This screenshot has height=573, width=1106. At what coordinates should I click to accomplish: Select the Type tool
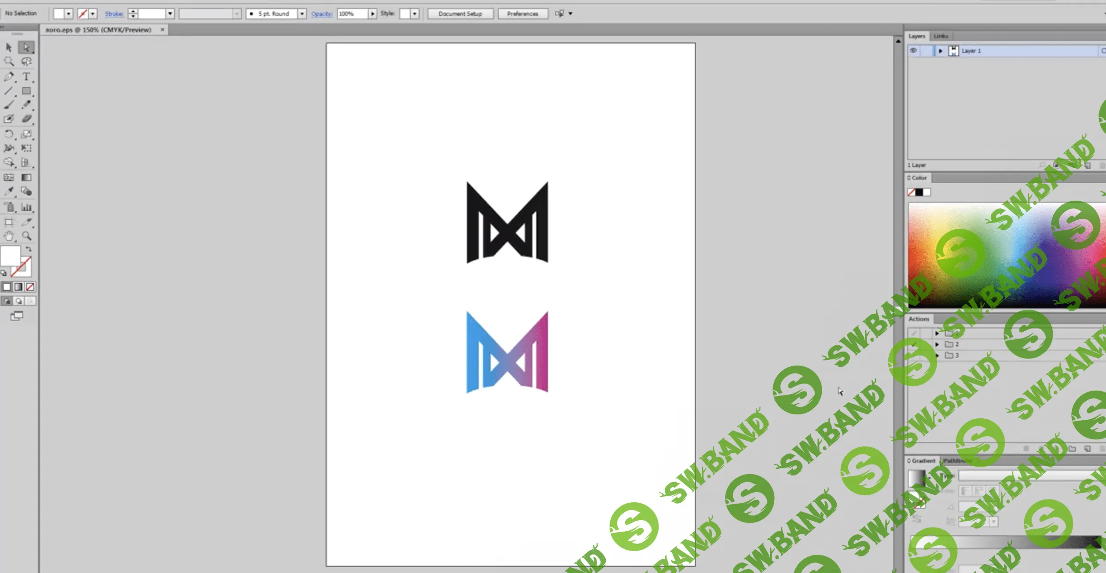(26, 77)
